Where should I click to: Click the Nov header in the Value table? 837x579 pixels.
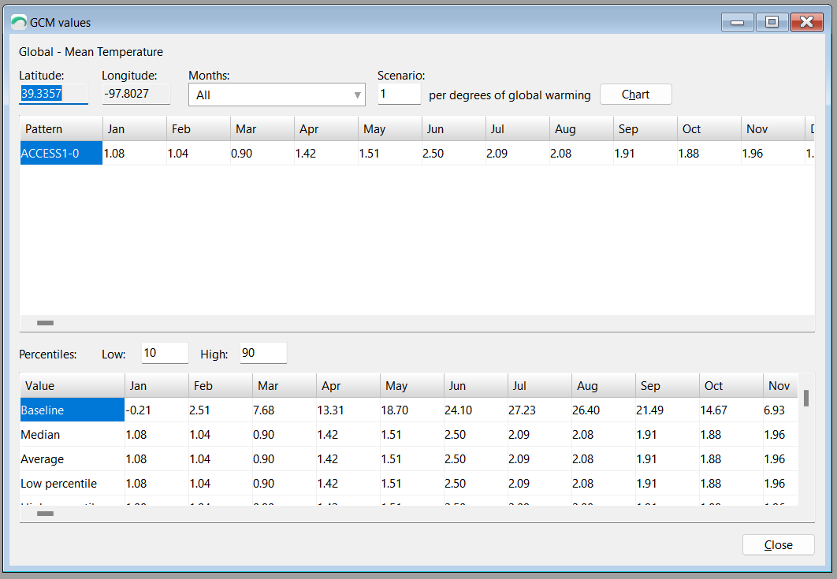tap(780, 386)
